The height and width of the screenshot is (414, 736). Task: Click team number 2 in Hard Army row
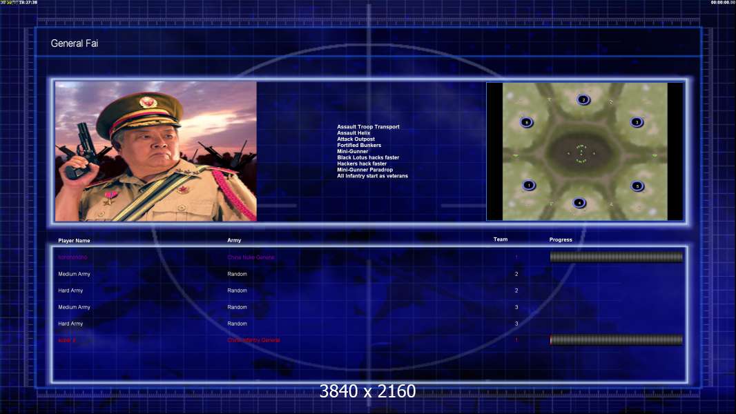pos(516,290)
